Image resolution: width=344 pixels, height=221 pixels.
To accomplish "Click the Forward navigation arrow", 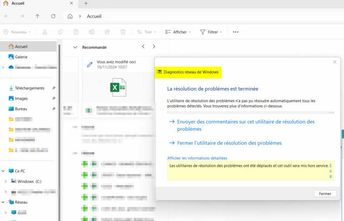I will click(22, 16).
